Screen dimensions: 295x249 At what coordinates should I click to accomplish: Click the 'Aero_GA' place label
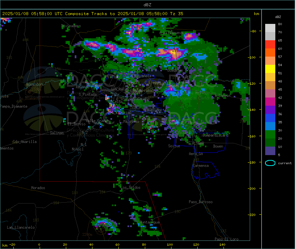[196, 154]
